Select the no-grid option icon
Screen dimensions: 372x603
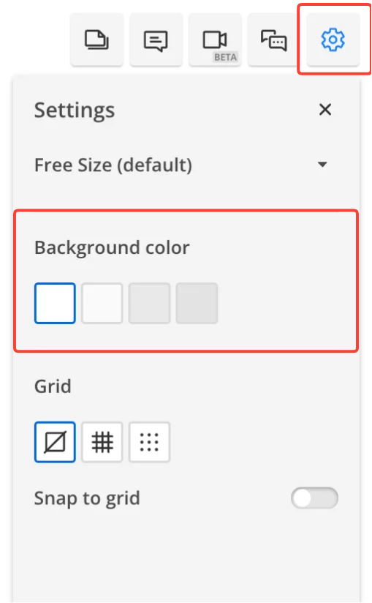pyautogui.click(x=55, y=442)
